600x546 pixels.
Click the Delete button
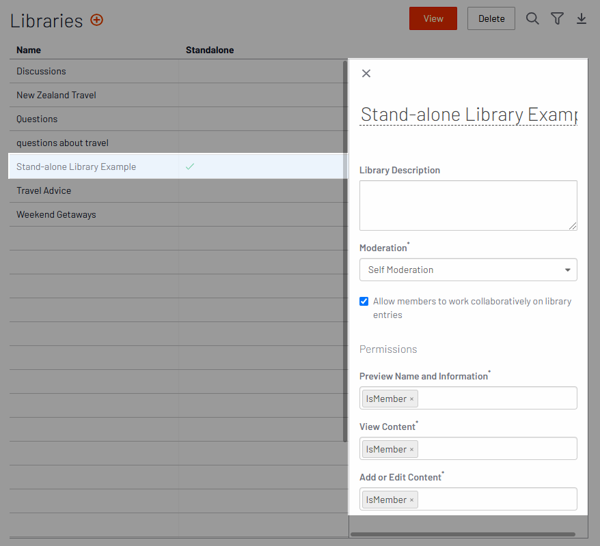click(x=491, y=18)
